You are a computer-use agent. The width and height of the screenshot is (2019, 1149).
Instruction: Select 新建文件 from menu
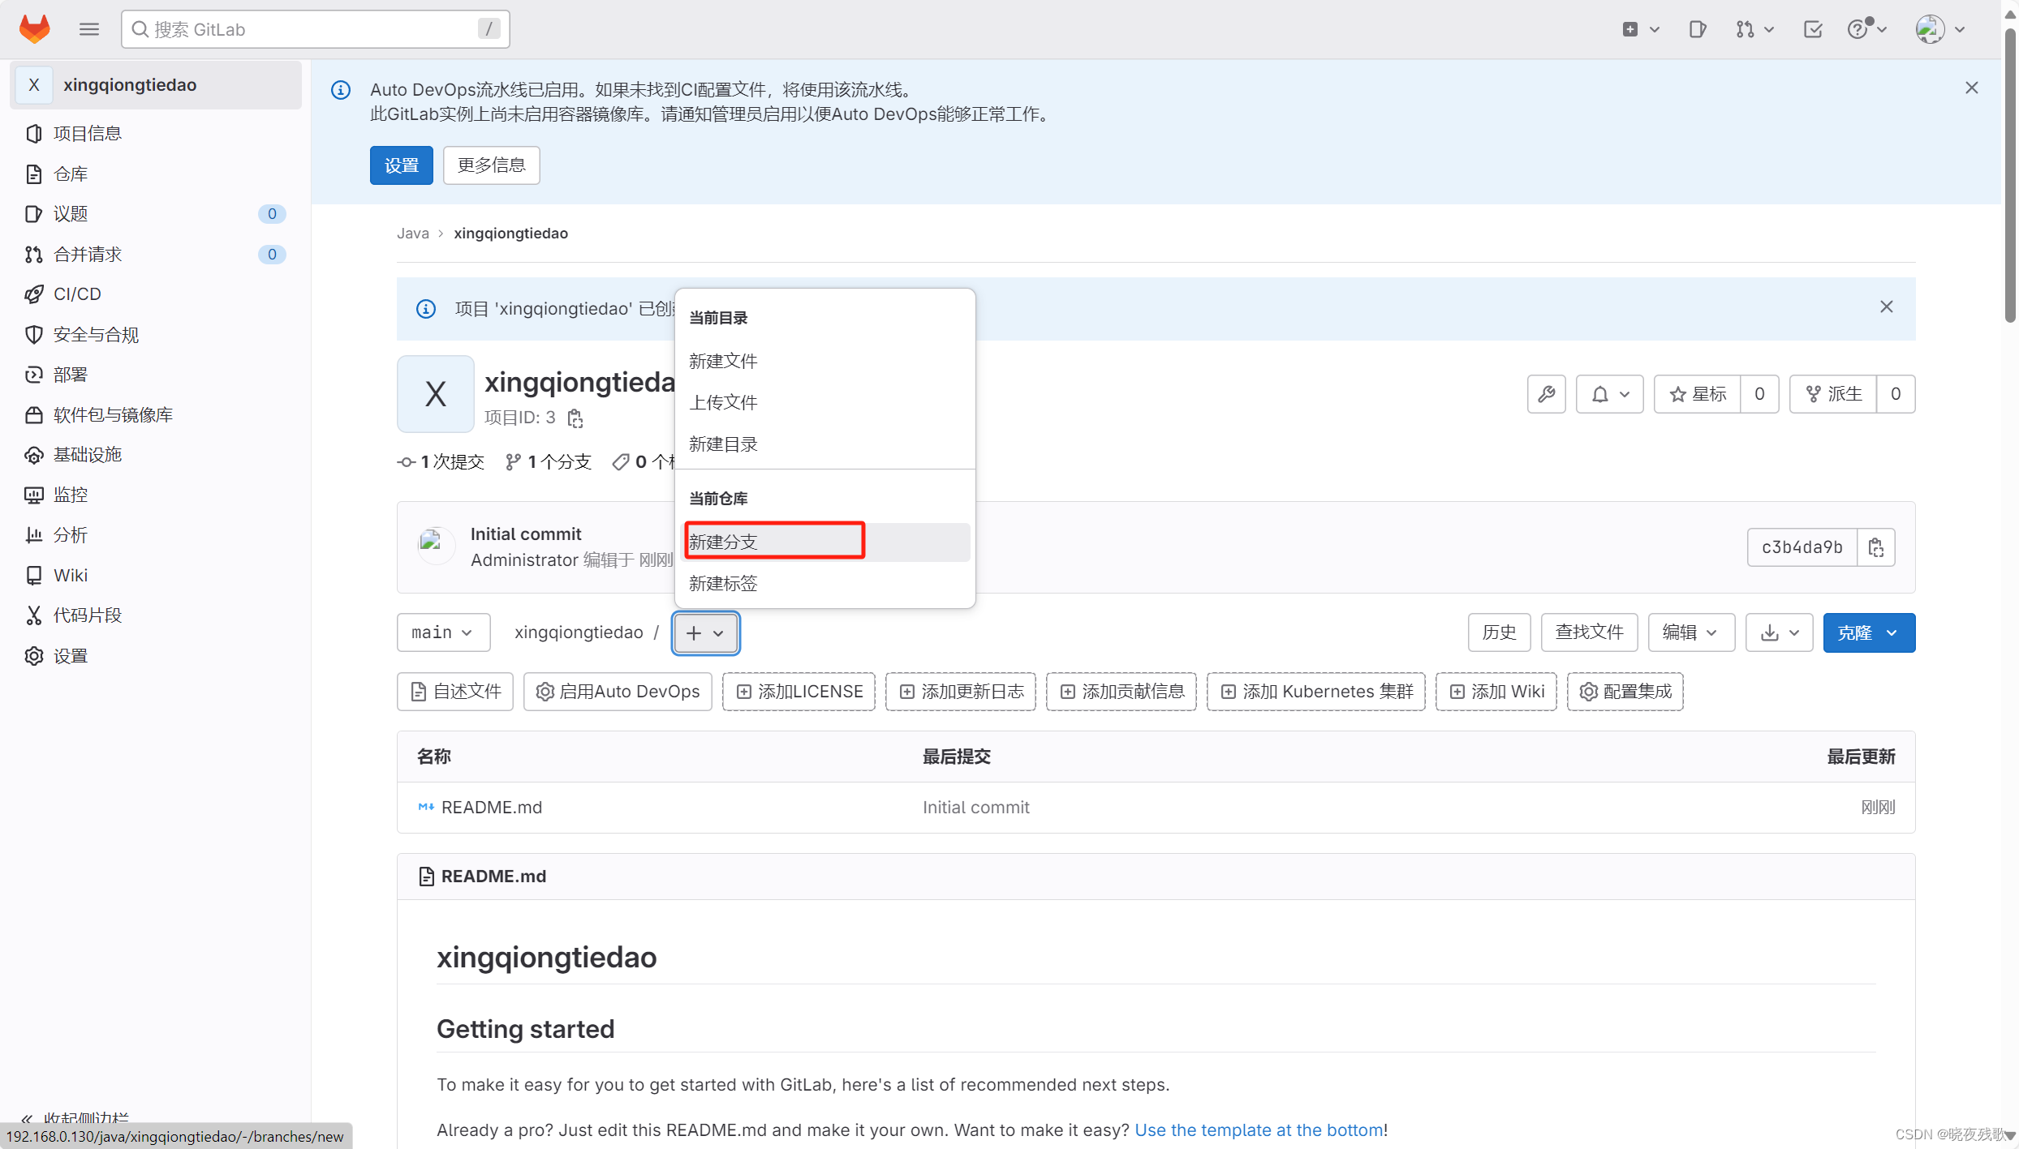click(x=824, y=361)
